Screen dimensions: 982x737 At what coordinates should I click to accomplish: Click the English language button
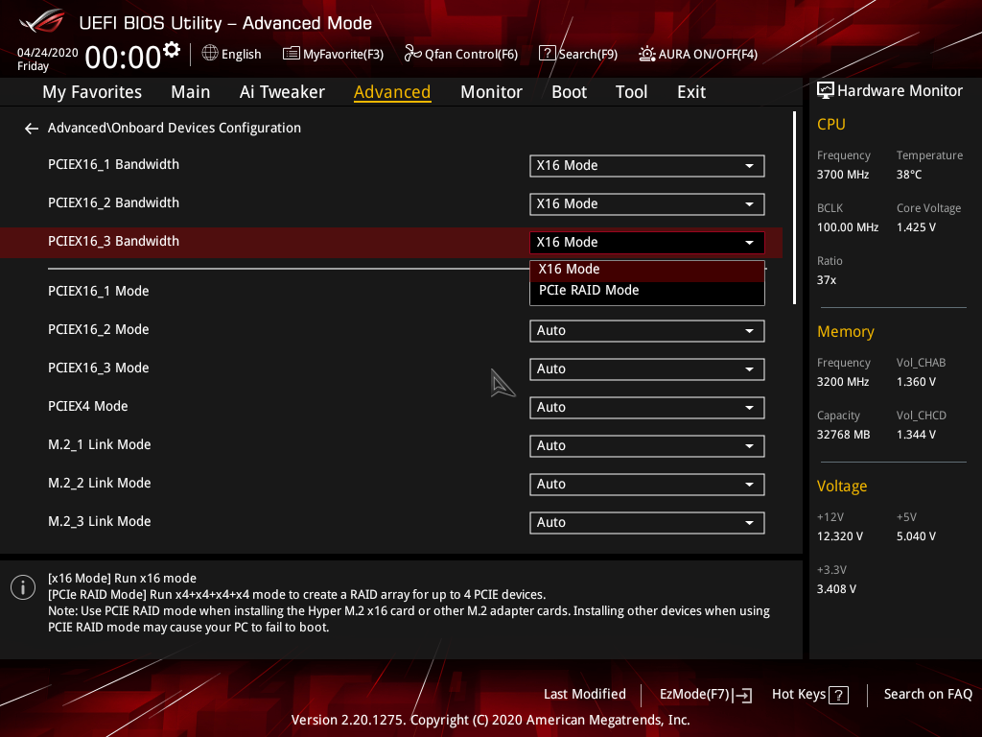(x=232, y=54)
